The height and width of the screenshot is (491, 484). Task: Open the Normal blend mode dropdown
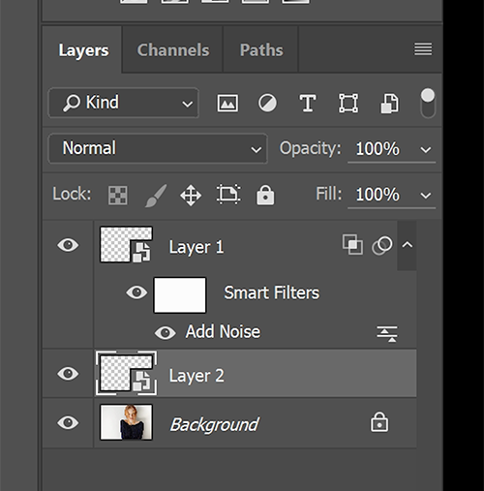click(x=158, y=148)
